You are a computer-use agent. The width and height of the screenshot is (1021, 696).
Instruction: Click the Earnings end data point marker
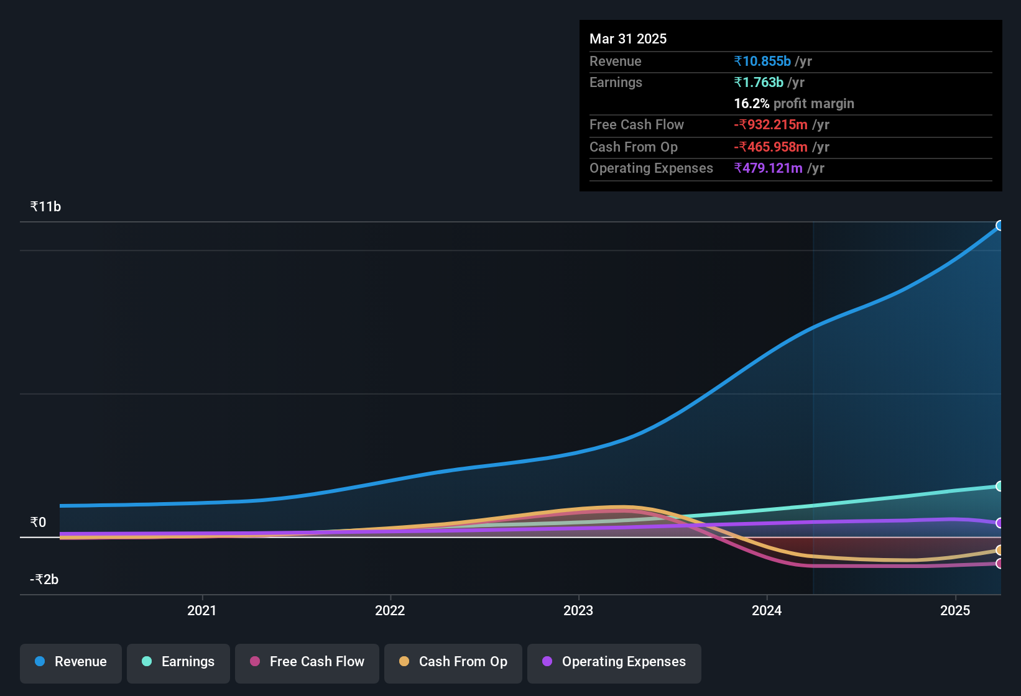coord(1000,486)
